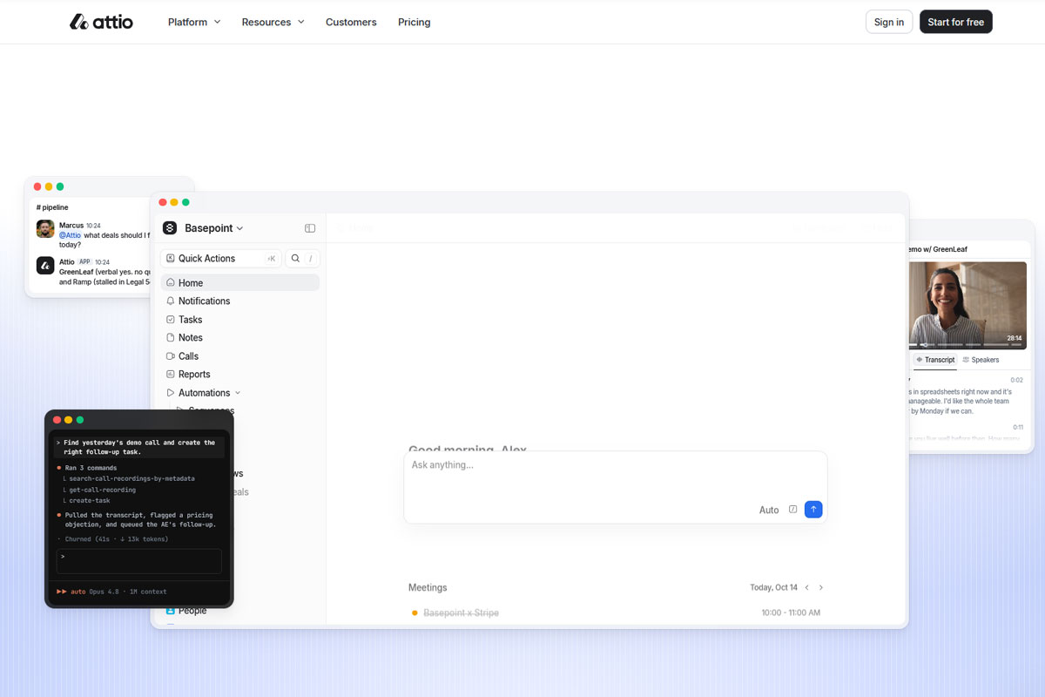Click search-call-recordings-by-metadata command
The width and height of the screenshot is (1045, 697).
coord(131,478)
